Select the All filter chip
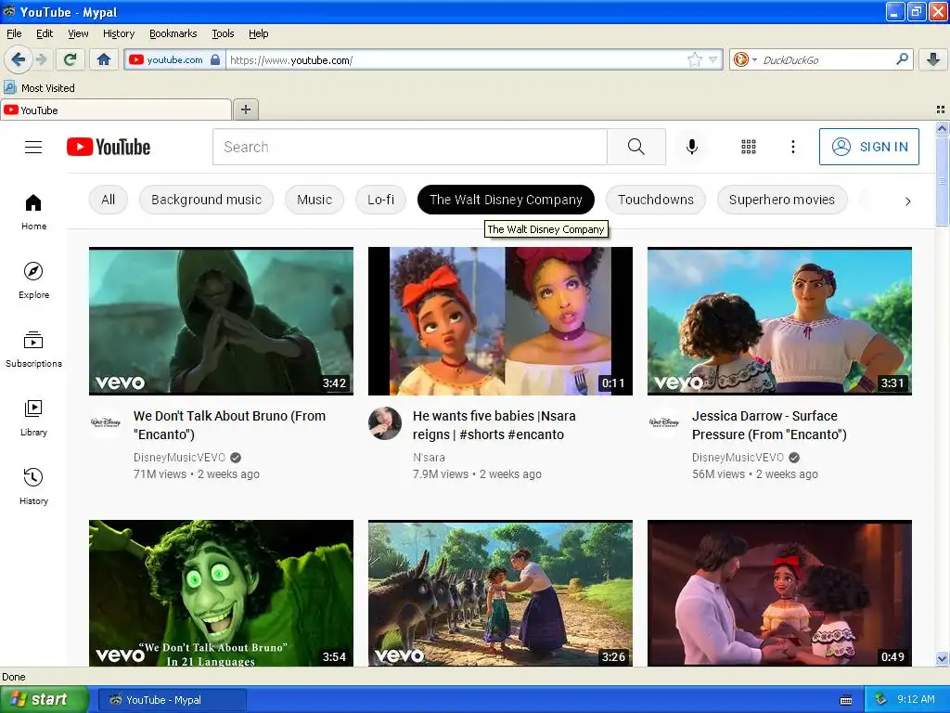 (108, 200)
